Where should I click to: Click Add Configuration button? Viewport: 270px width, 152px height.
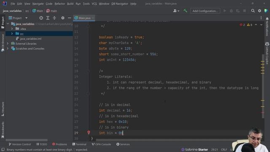(205, 11)
